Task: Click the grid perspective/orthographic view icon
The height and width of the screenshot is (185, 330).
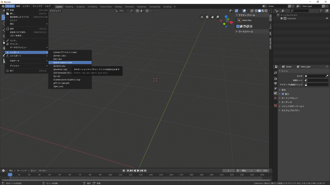Action: coord(202,17)
